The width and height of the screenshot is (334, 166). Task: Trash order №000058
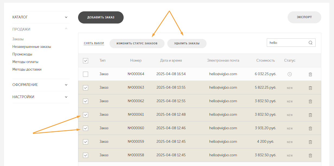(310, 155)
